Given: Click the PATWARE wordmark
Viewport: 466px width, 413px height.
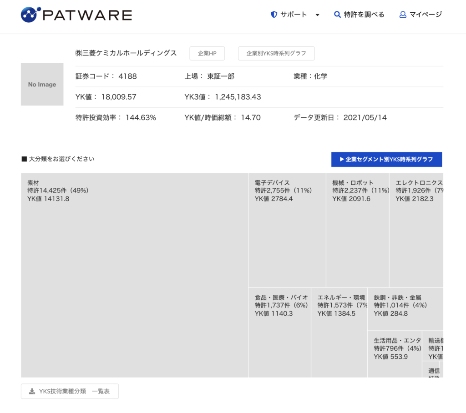Looking at the screenshot, I should pyautogui.click(x=87, y=15).
